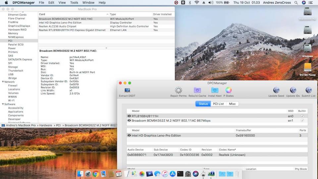The image size is (318, 179).
Task: Open the Windows desktop drive
Action: (307, 51)
